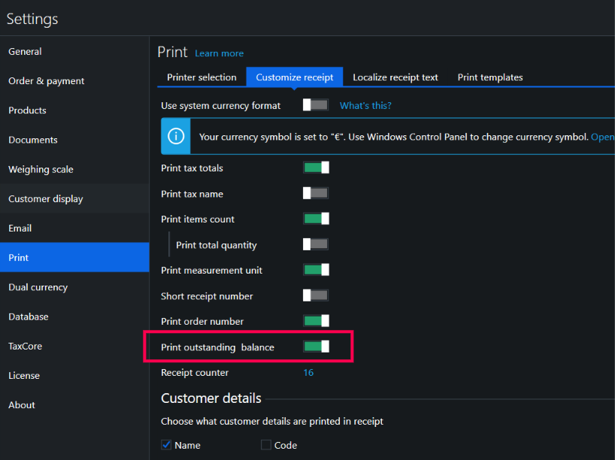
Task: Open License settings section
Action: tap(74, 375)
